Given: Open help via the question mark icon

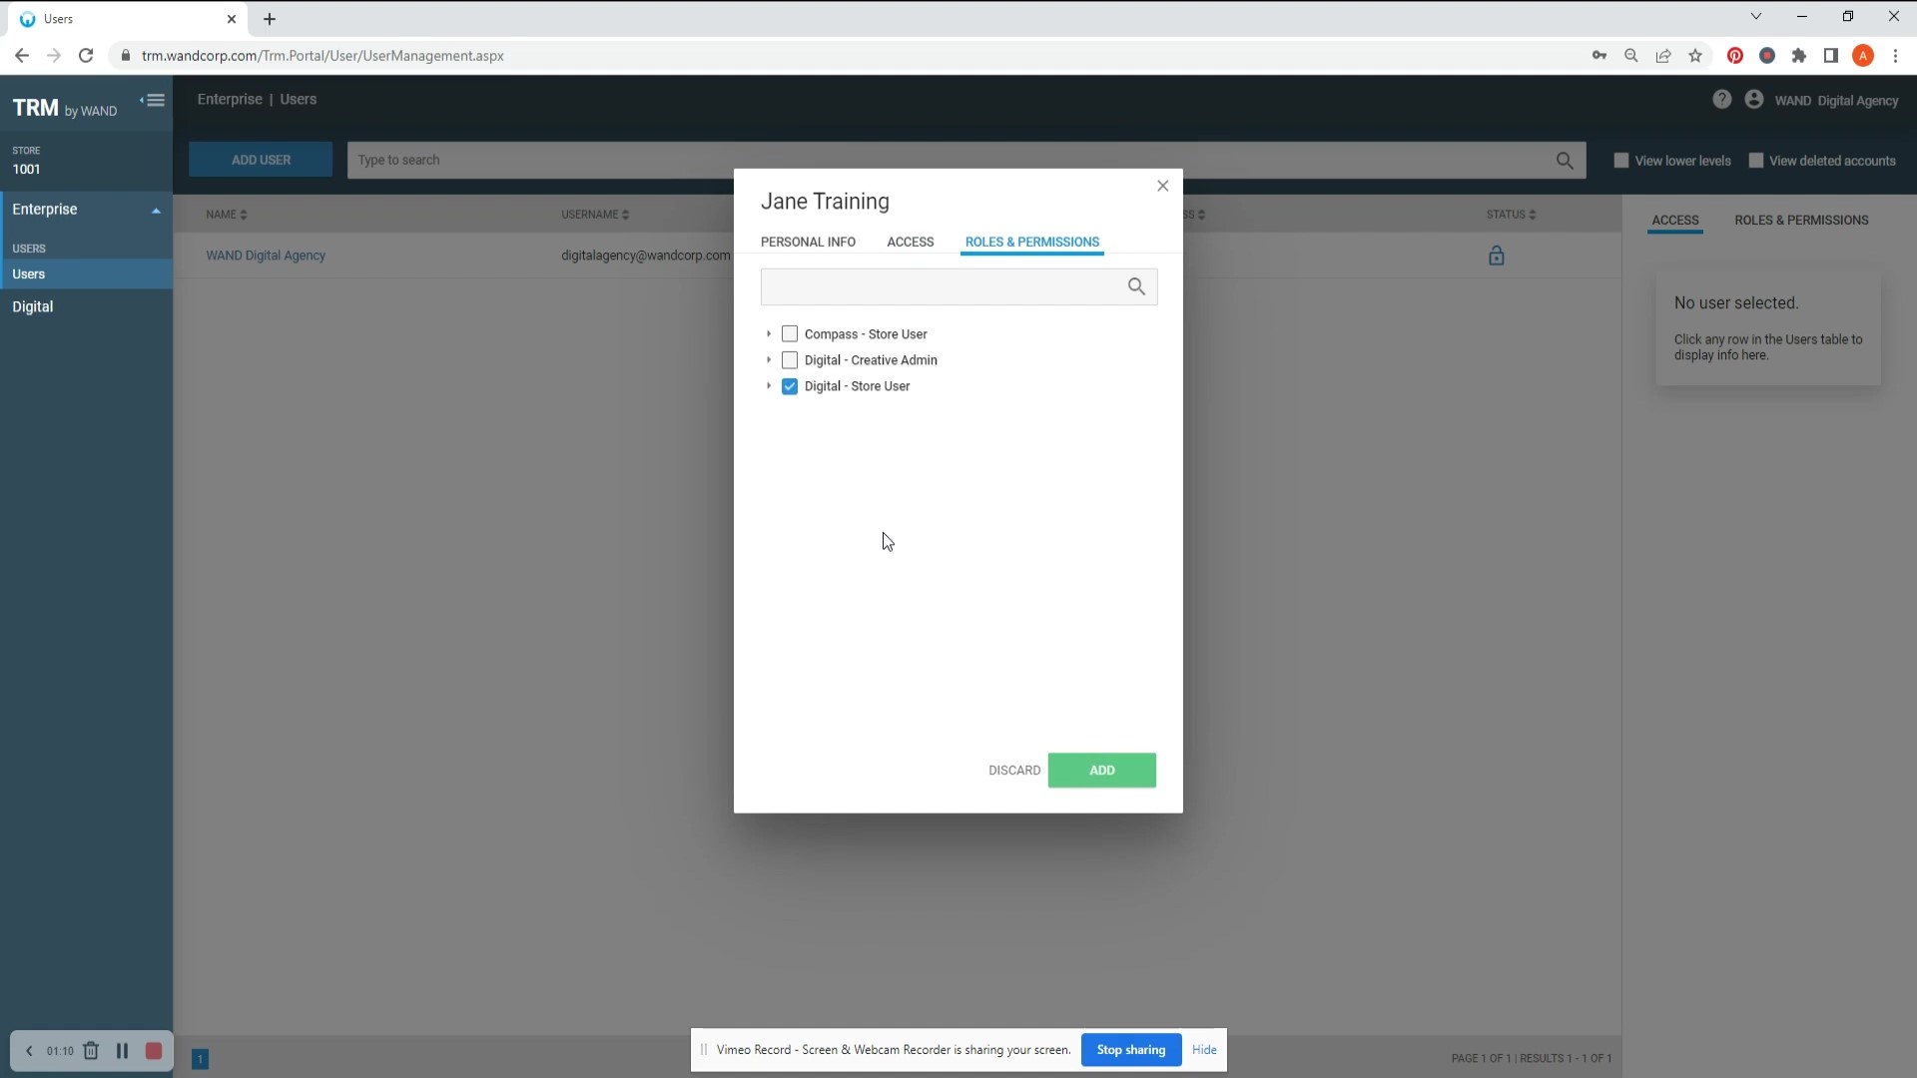Looking at the screenshot, I should point(1722,99).
